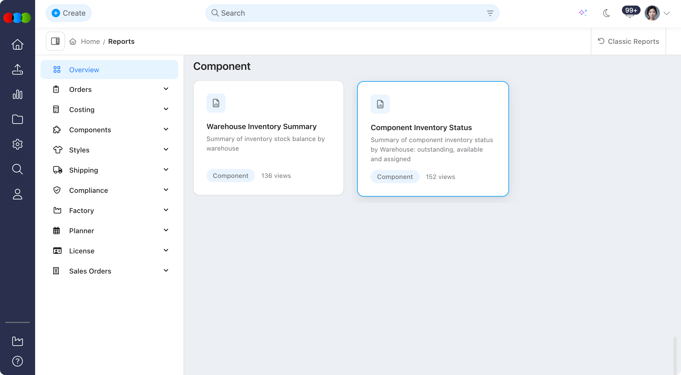Click the Reports breadcrumb

(121, 41)
